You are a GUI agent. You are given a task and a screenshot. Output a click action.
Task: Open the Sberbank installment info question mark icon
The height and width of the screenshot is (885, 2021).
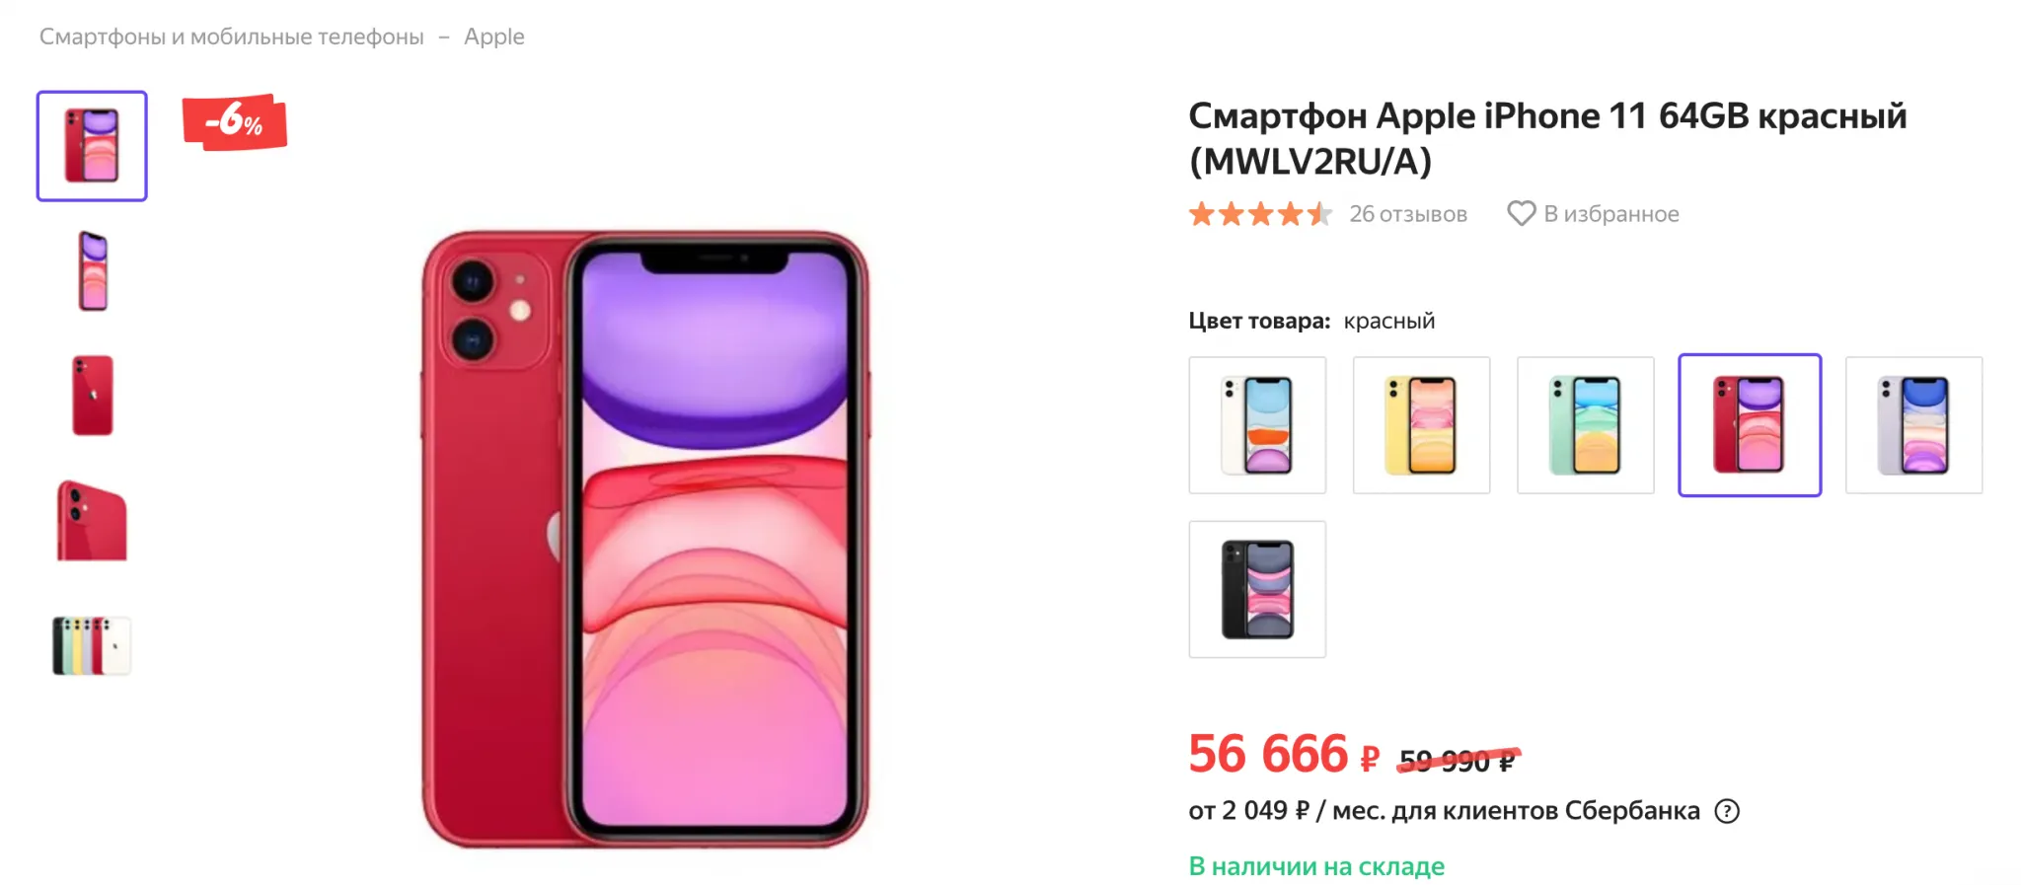point(1727,811)
